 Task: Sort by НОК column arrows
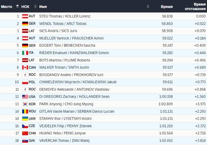pyautogui.click(x=35, y=6)
